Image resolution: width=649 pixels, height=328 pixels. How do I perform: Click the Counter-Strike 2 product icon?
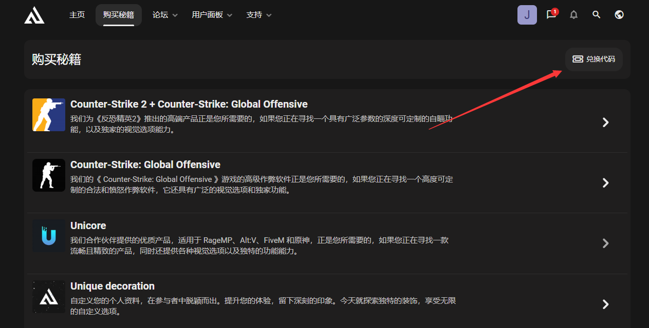[49, 115]
